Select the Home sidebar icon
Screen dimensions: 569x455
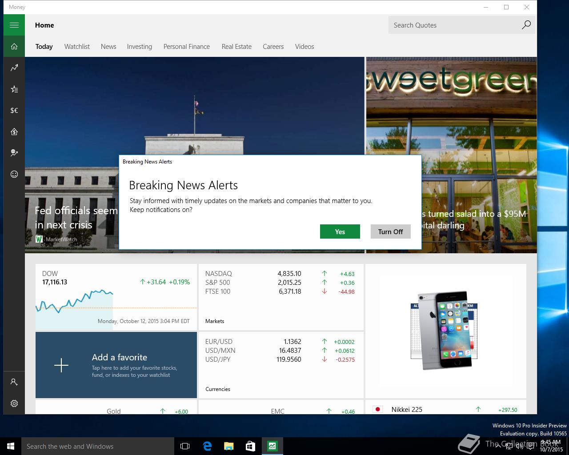point(14,46)
